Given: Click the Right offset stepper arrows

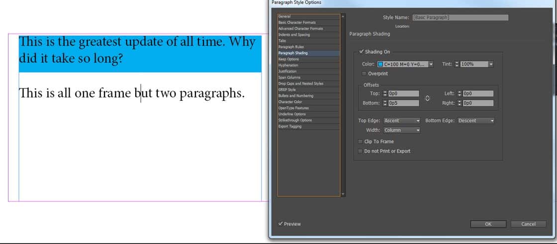Looking at the screenshot, I should (459, 103).
